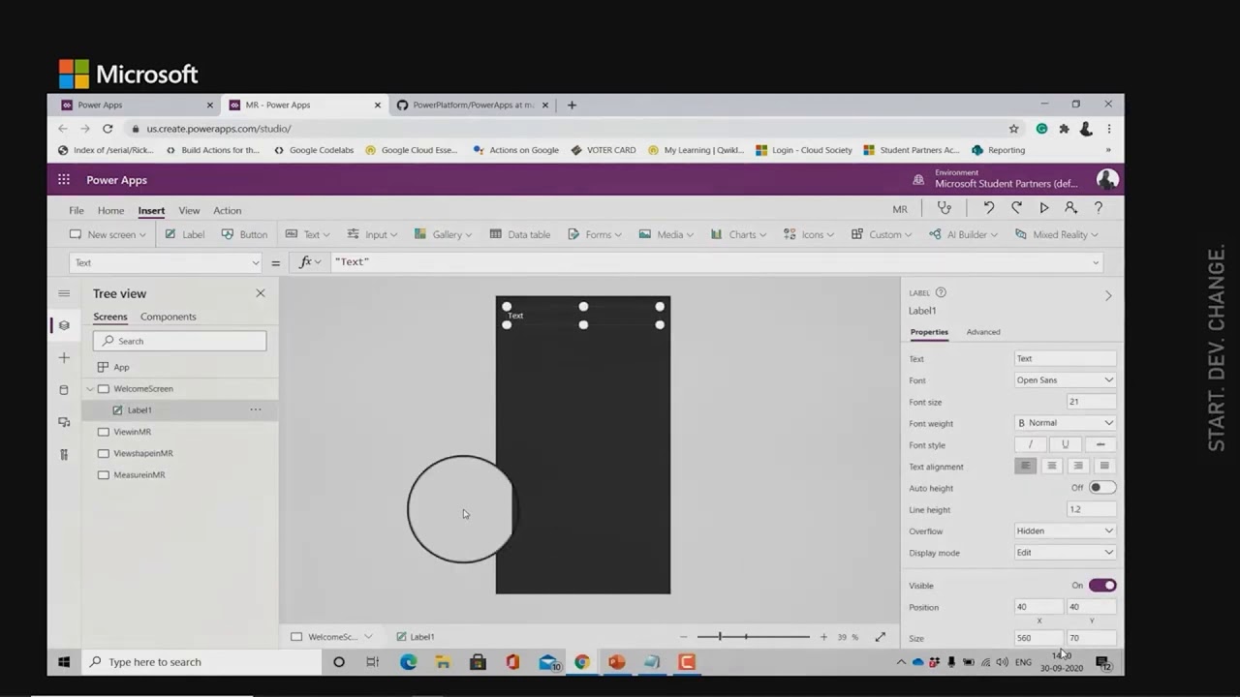Open the property selector dropdown showing Text

pos(166,262)
